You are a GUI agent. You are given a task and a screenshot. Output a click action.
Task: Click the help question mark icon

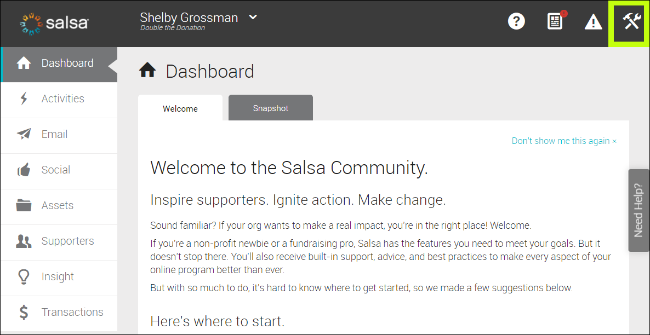[x=516, y=21]
